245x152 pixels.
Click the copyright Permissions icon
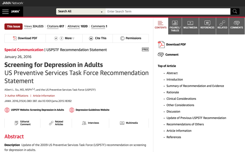pyautogui.click(x=122, y=38)
